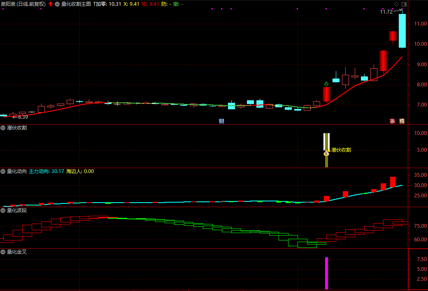The height and width of the screenshot is (291, 428).
Task: Click the tall cyan last candlestick
Action: (x=402, y=31)
